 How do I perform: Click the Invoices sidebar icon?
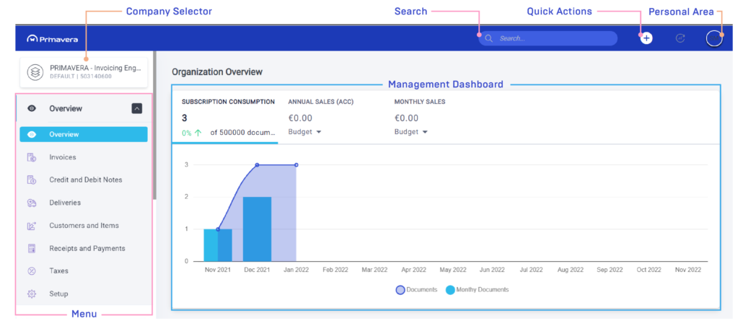pyautogui.click(x=32, y=157)
